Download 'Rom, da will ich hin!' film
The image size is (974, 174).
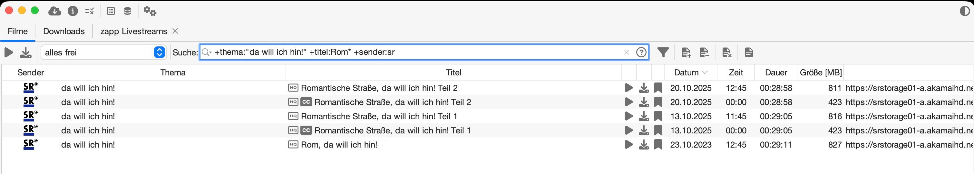644,144
